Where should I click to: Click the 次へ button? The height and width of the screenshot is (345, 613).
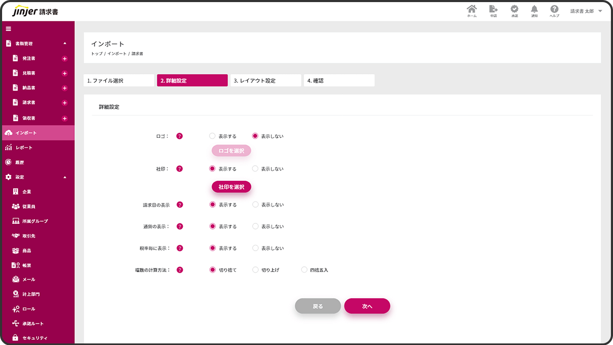[x=367, y=306]
